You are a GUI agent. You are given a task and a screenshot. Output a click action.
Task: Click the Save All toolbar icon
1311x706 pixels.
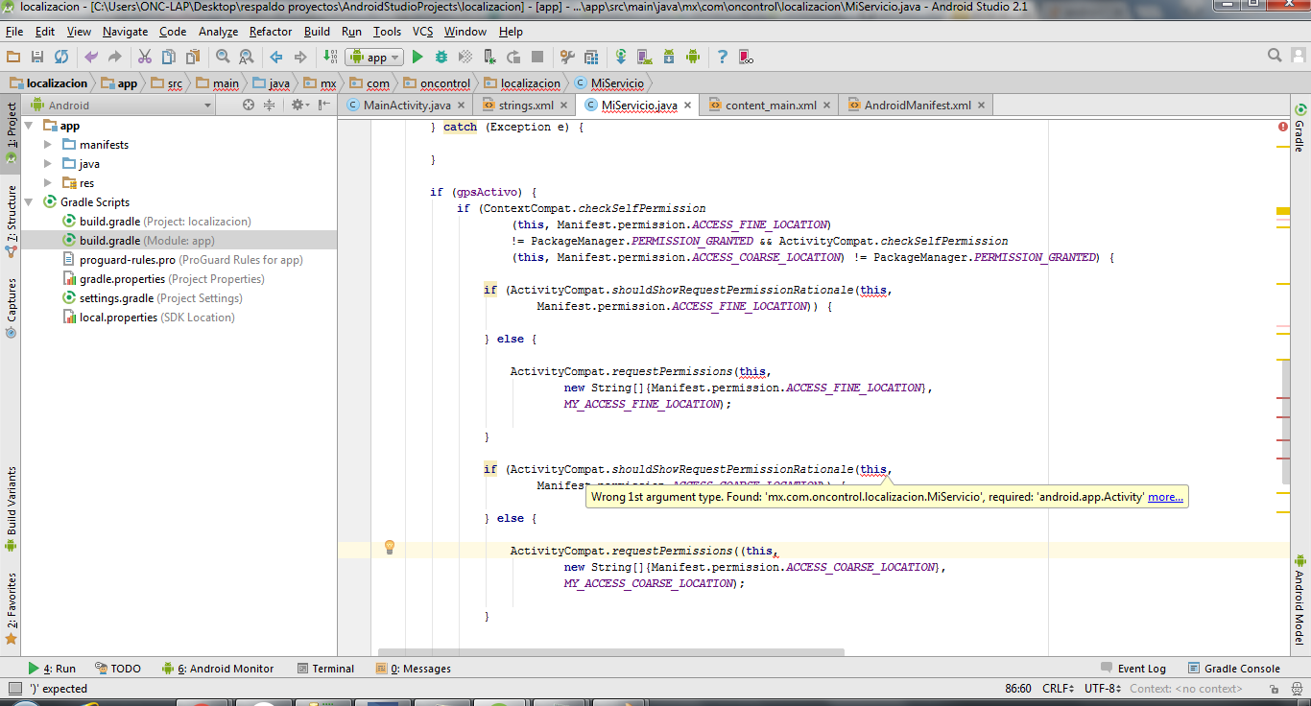tap(37, 57)
